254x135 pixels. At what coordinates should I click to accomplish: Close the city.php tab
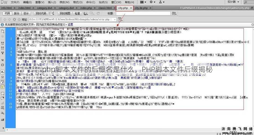coord(131,8)
